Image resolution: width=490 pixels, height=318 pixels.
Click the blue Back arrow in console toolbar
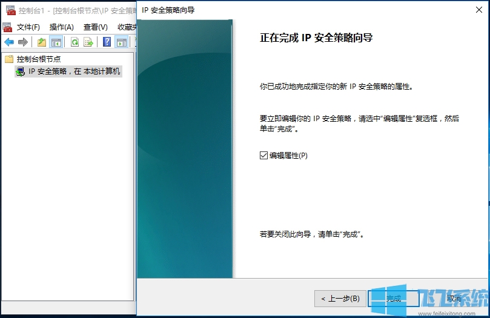coord(9,42)
